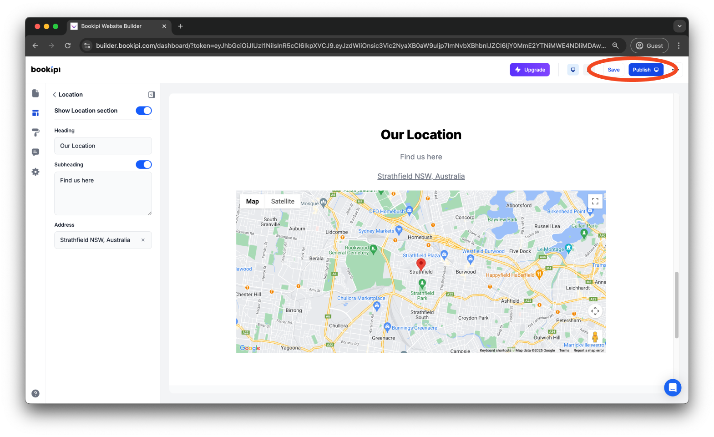714x437 pixels.
Task: Toggle the Subheading switch
Action: click(x=144, y=164)
